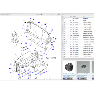Screen dimensions: 94x94
Task: Click Buy from Amazon button under the bushing
Action: click(x=68, y=78)
